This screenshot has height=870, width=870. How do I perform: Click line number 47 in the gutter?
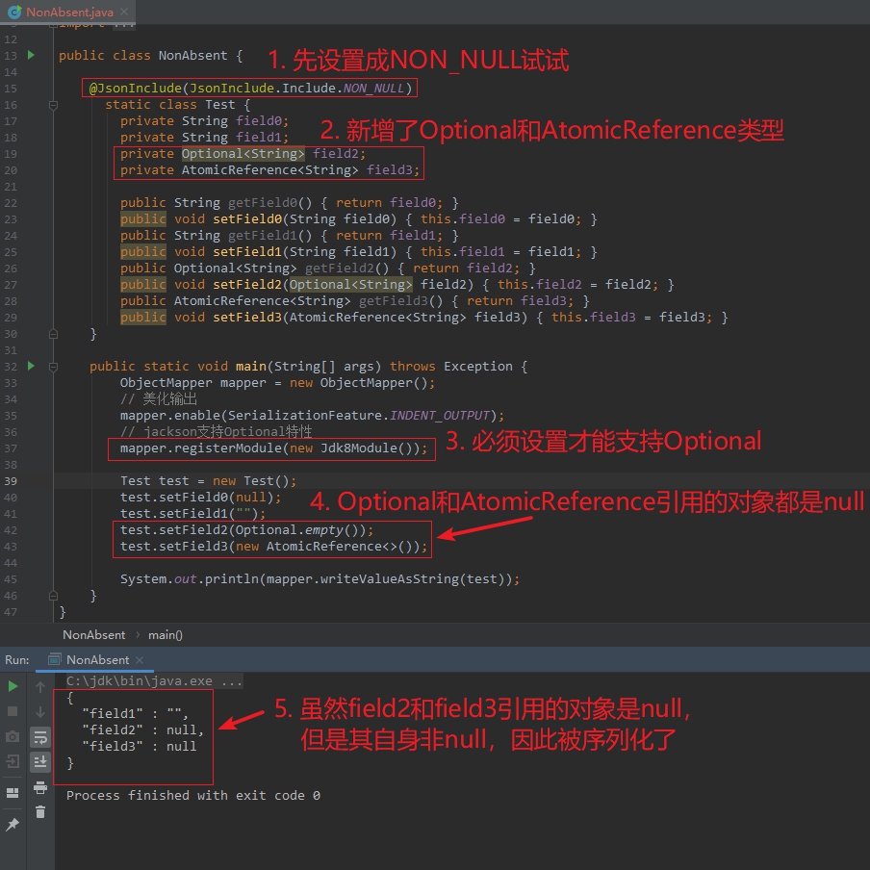(x=11, y=612)
